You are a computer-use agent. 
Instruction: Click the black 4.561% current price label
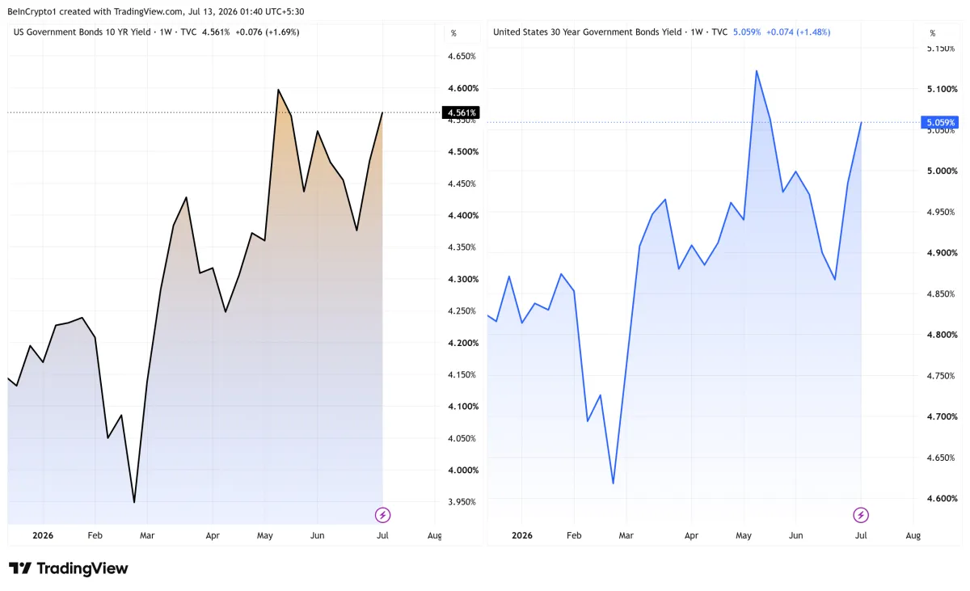click(461, 112)
